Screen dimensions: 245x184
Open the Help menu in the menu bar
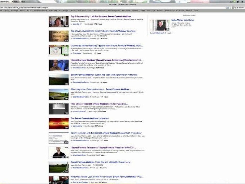(x=23, y=2)
